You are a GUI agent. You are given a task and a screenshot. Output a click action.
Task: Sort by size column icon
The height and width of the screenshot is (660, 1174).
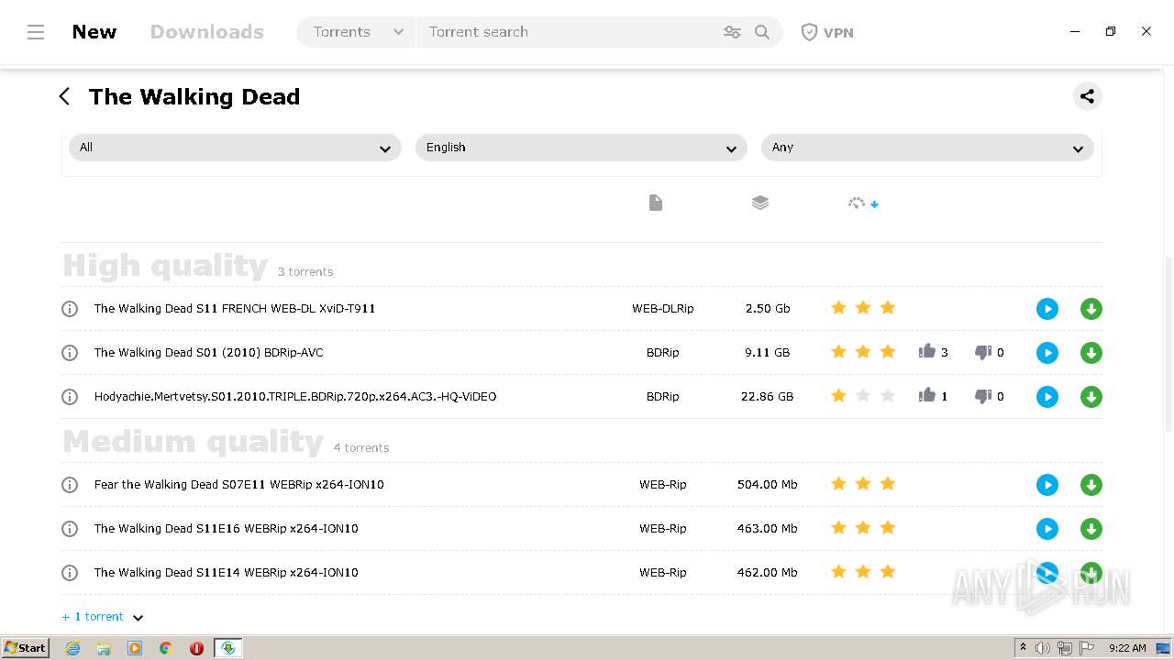tap(759, 203)
